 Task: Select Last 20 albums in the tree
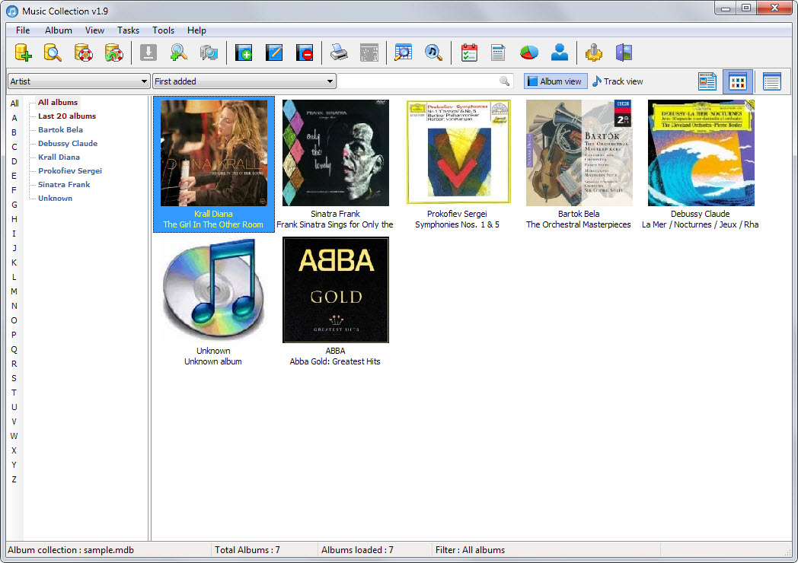[x=67, y=116]
